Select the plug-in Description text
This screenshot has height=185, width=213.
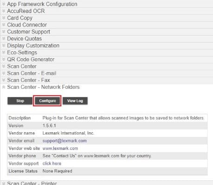click(123, 118)
